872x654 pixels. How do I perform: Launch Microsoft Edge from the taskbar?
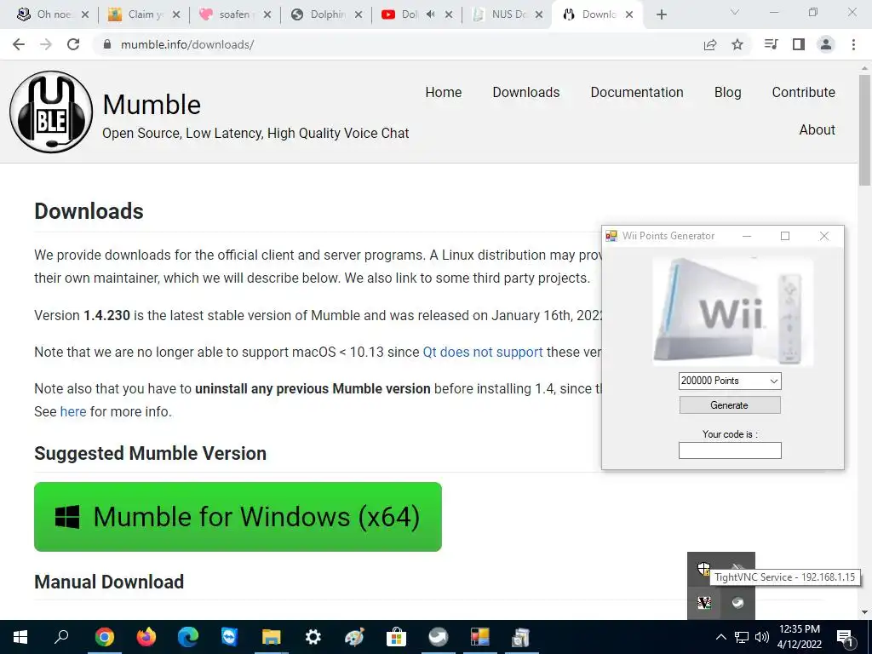pyautogui.click(x=188, y=637)
